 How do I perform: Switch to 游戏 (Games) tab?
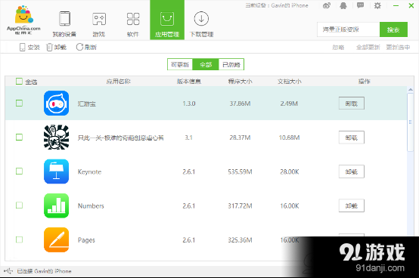click(x=99, y=23)
